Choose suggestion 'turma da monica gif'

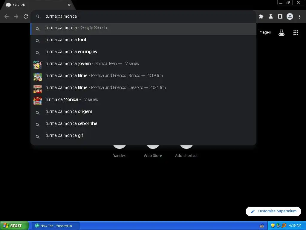click(x=143, y=137)
